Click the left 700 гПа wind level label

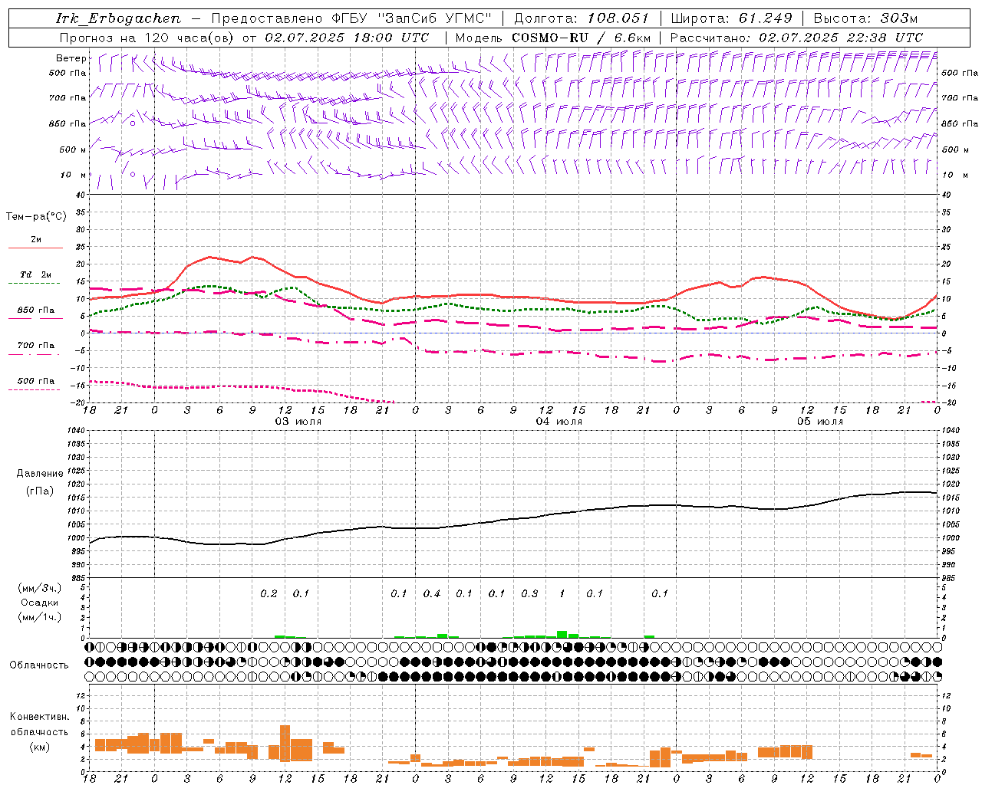68,98
